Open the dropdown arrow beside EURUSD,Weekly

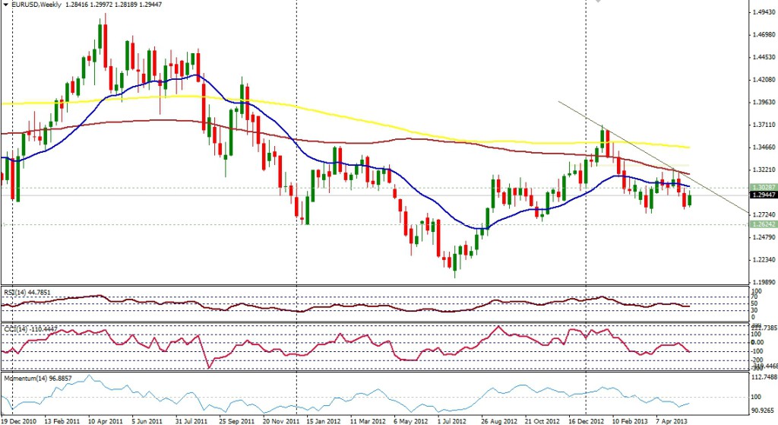click(5, 5)
